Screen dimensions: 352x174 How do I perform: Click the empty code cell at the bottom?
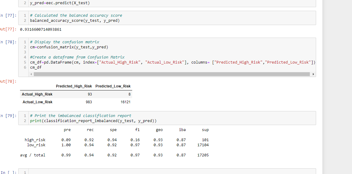[x=172, y=172]
